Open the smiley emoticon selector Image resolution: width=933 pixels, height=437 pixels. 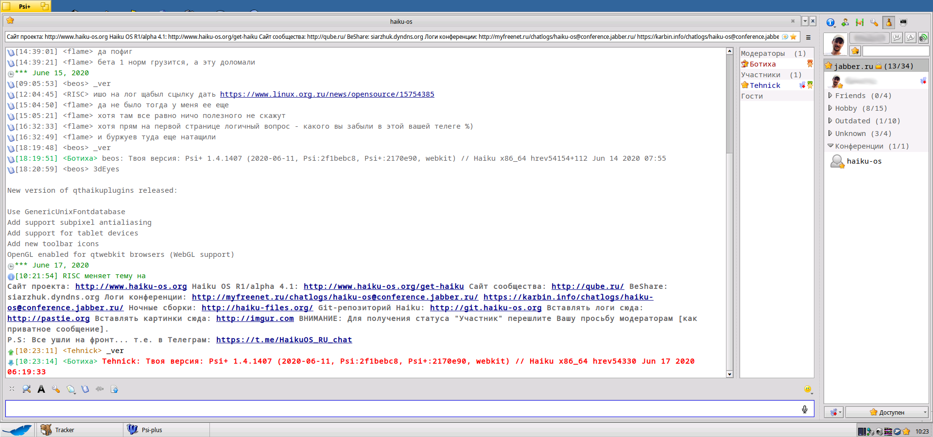tap(808, 389)
